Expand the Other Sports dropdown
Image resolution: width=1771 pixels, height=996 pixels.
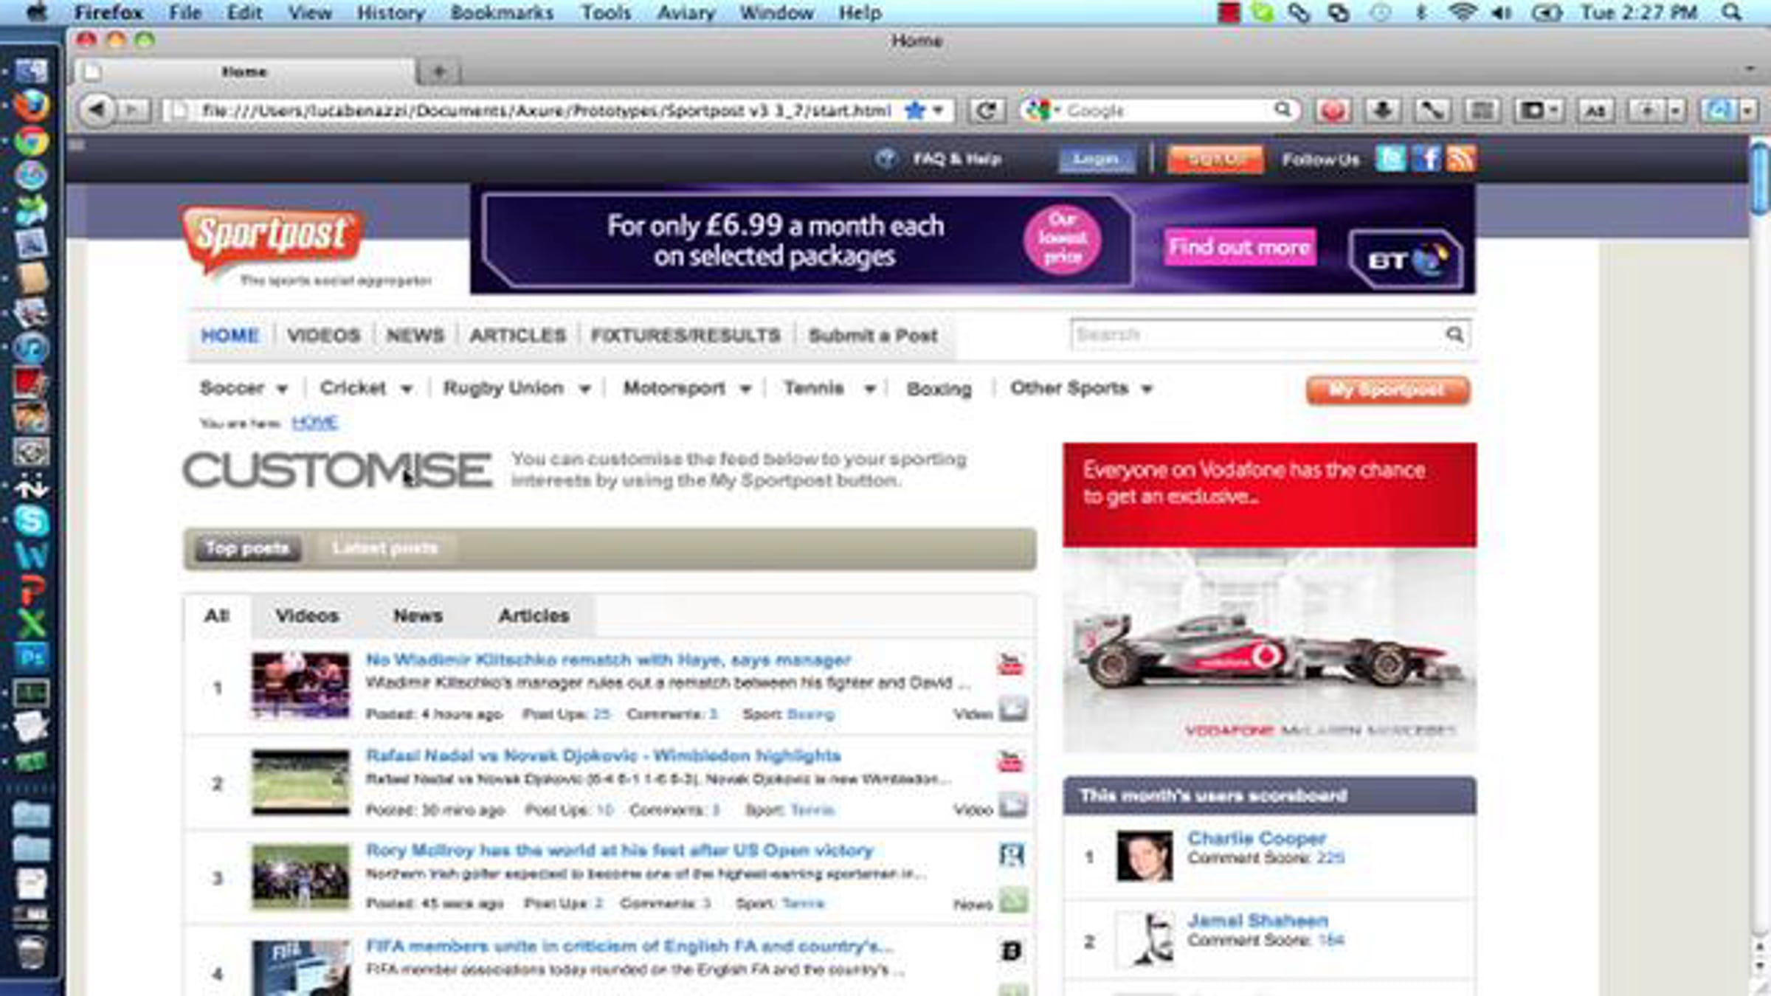click(1081, 389)
